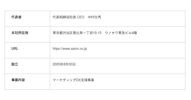
Task: Click the 東京都渋谷区恵比寿一丁目19-15 address text
Action: click(77, 33)
